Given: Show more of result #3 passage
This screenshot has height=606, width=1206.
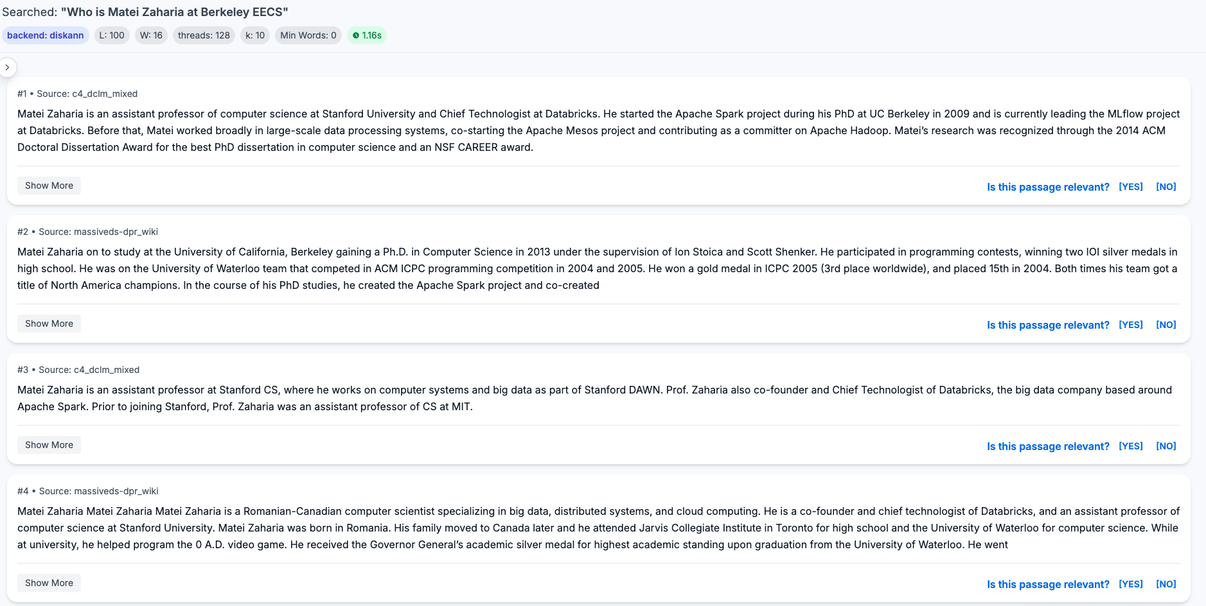Looking at the screenshot, I should (x=49, y=445).
